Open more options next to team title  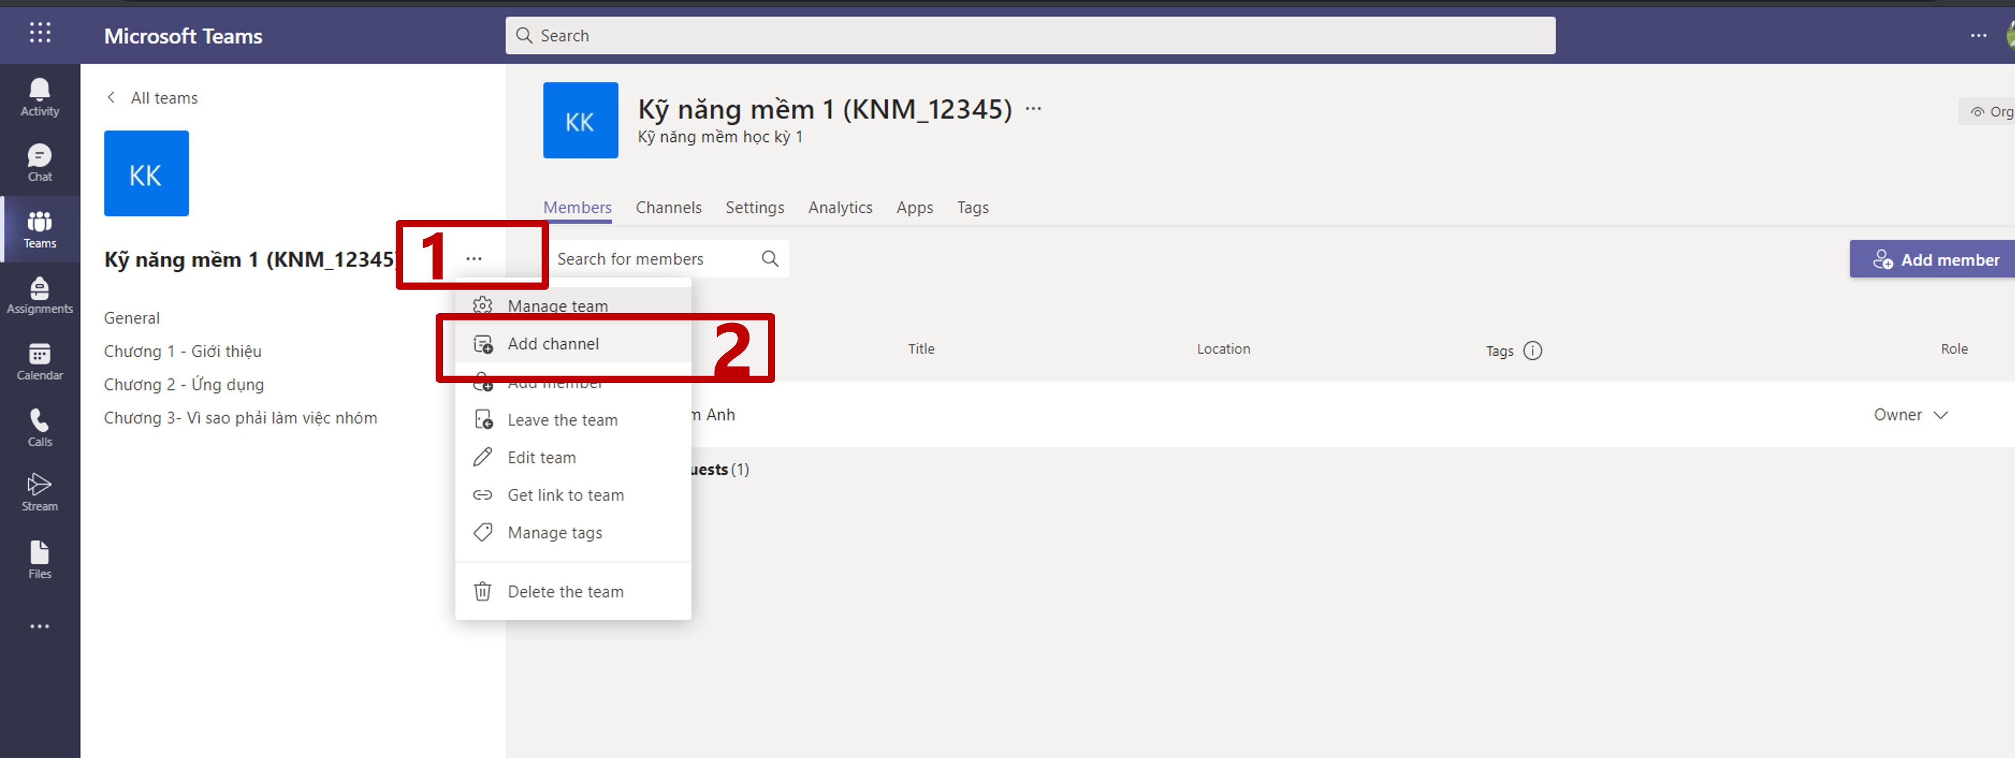[x=1033, y=109]
